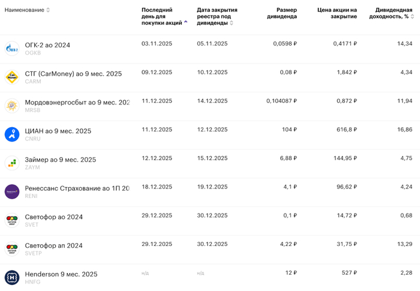Click the Размер дивиденда column header

coord(281,13)
